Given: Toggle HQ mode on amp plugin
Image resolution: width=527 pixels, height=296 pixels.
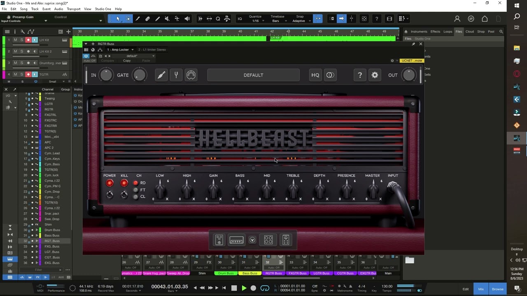Looking at the screenshot, I should (315, 75).
